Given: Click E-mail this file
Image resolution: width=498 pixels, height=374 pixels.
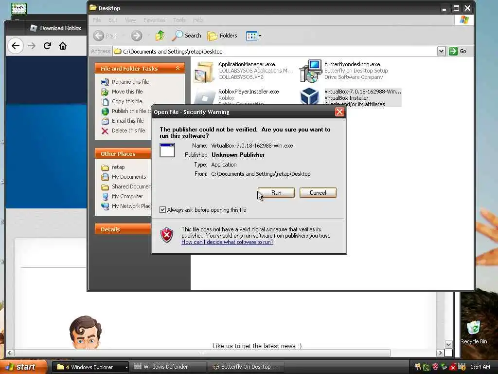Looking at the screenshot, I should pos(128,121).
